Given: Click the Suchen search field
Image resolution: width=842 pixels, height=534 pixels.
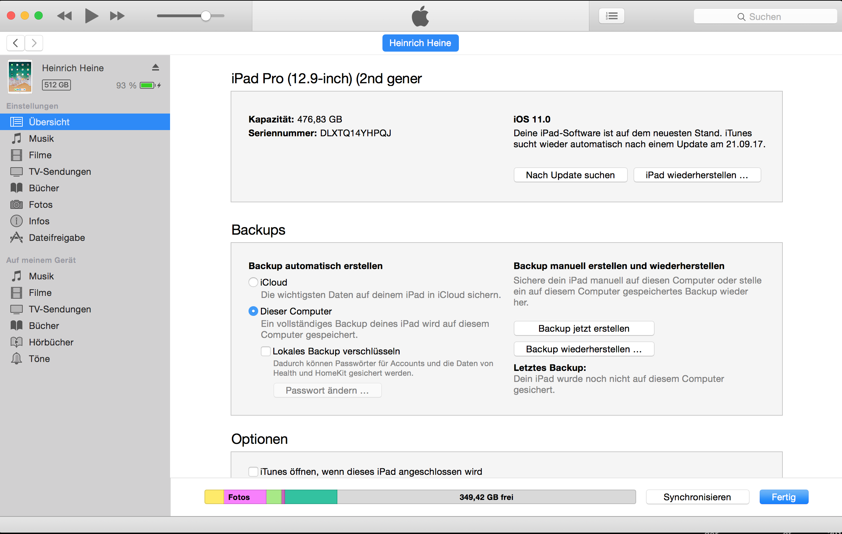Looking at the screenshot, I should click(765, 17).
